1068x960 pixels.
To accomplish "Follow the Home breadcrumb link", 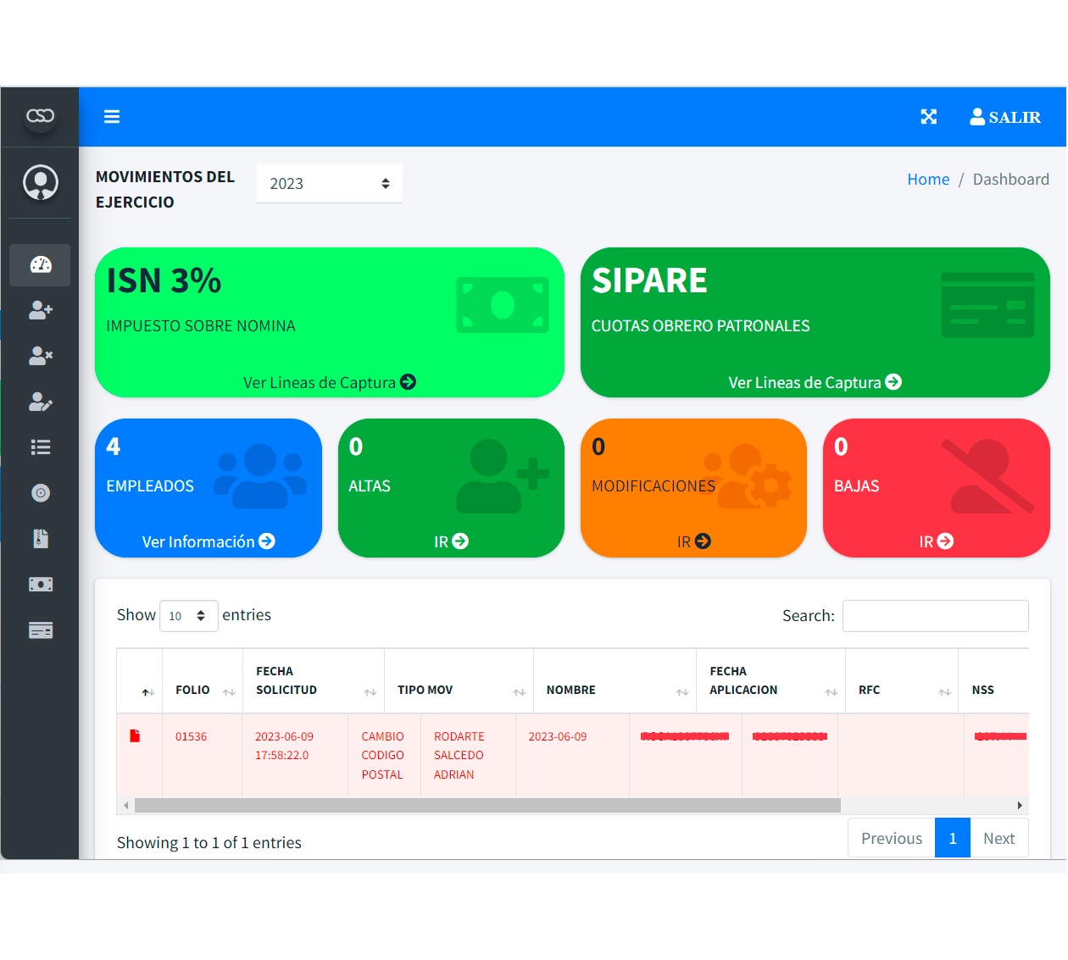I will 928,180.
